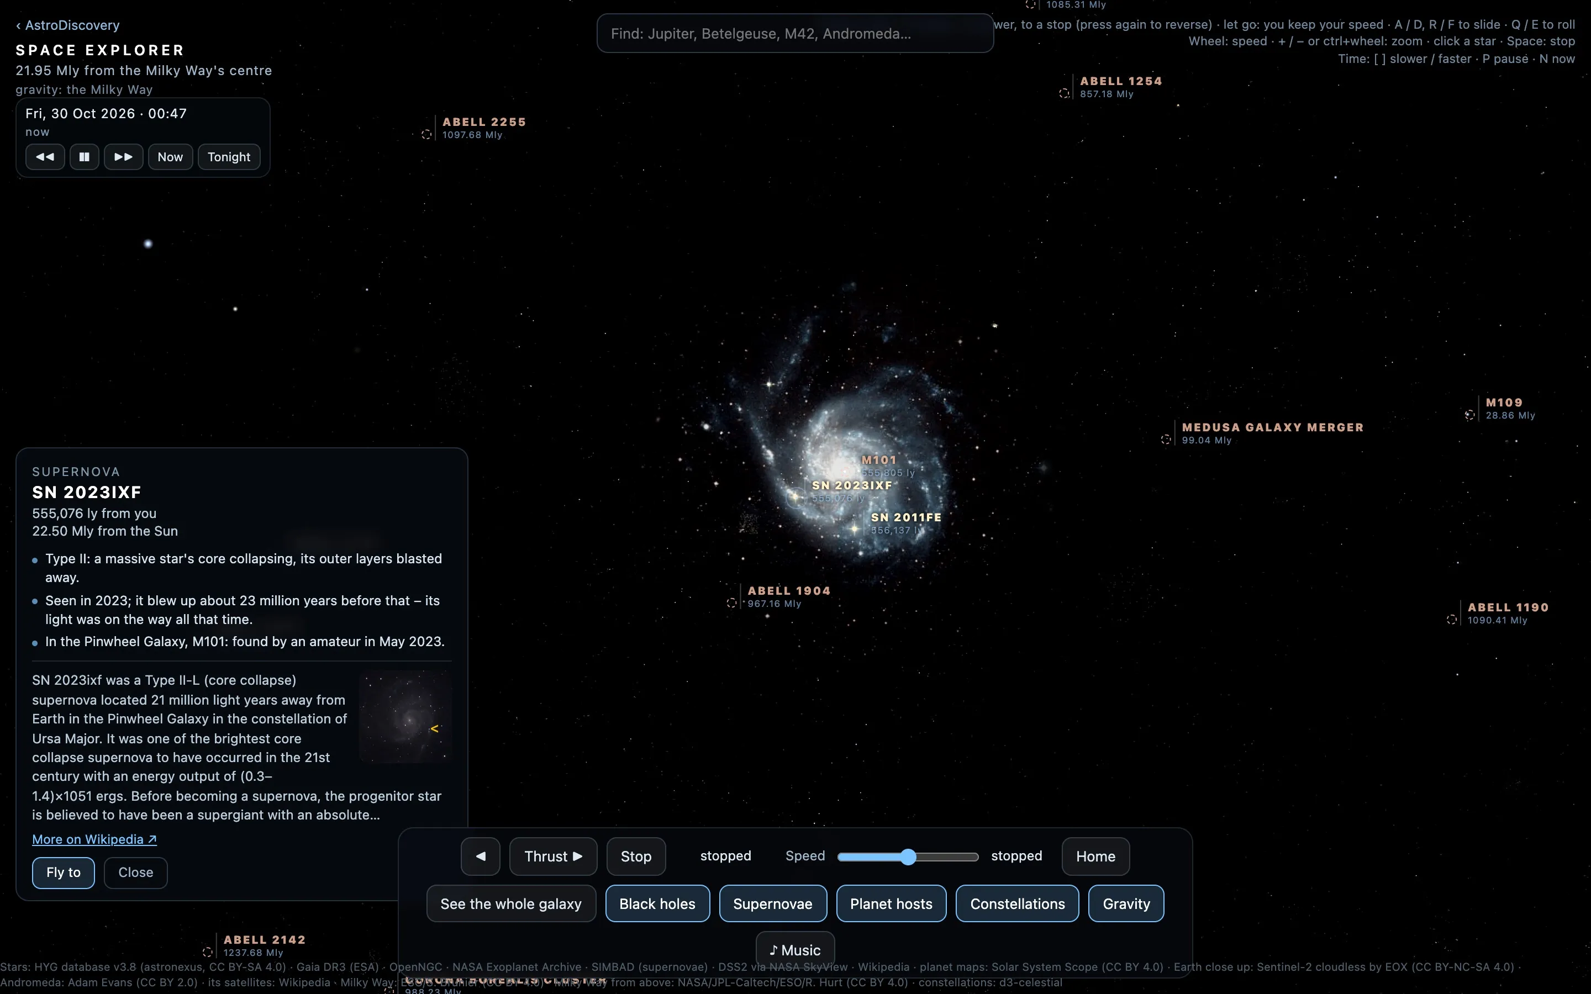Select the M101 galaxy label
Image resolution: width=1591 pixels, height=994 pixels.
click(879, 459)
